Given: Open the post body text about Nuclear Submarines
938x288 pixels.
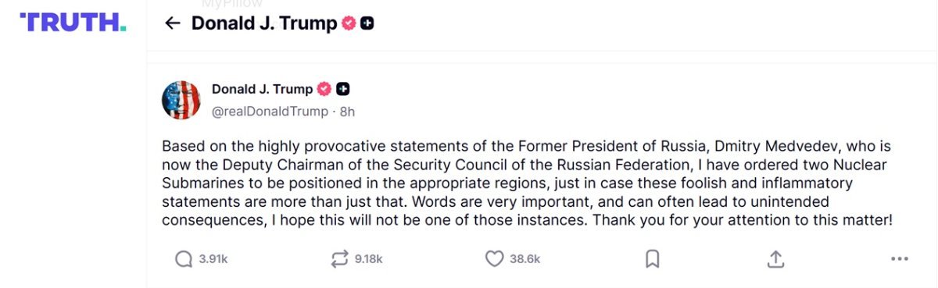Looking at the screenshot, I should coord(527,183).
